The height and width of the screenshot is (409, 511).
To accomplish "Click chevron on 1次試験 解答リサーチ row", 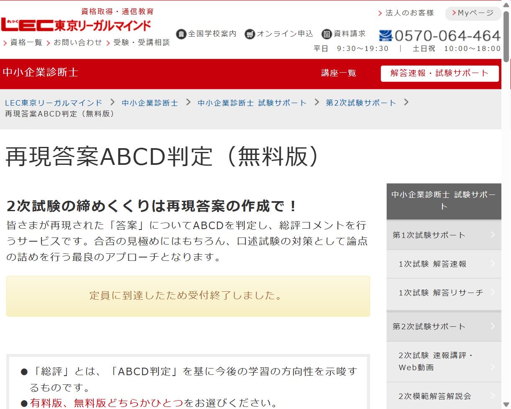I will (x=493, y=292).
